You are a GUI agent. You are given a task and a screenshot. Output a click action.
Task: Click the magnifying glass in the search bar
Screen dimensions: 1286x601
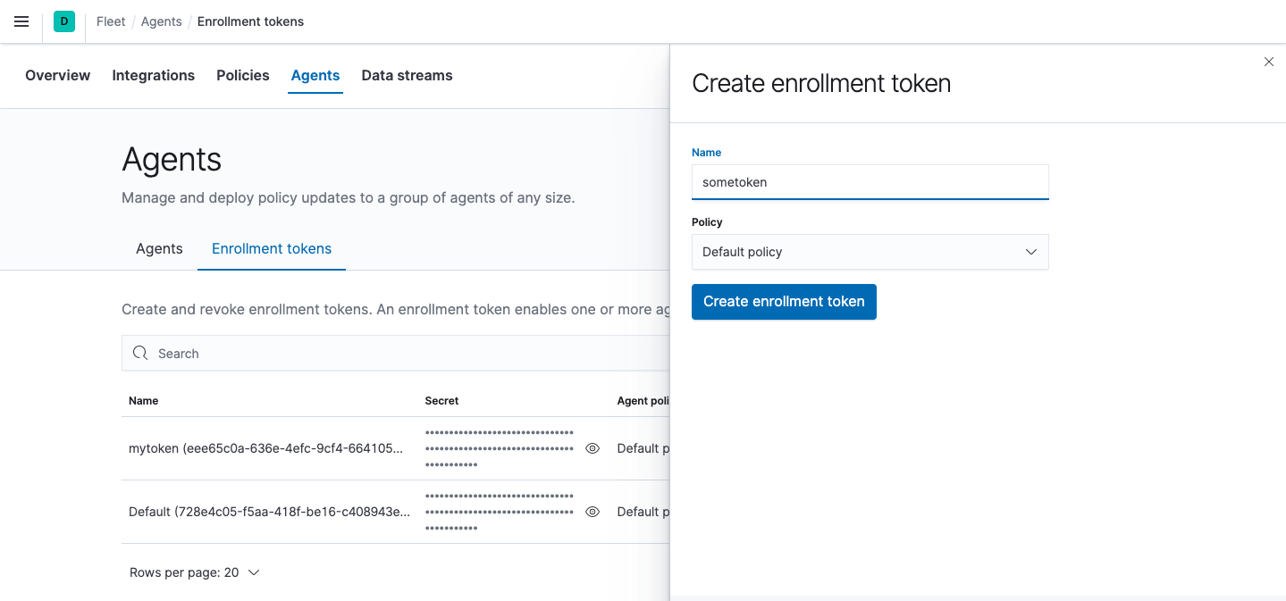point(140,353)
